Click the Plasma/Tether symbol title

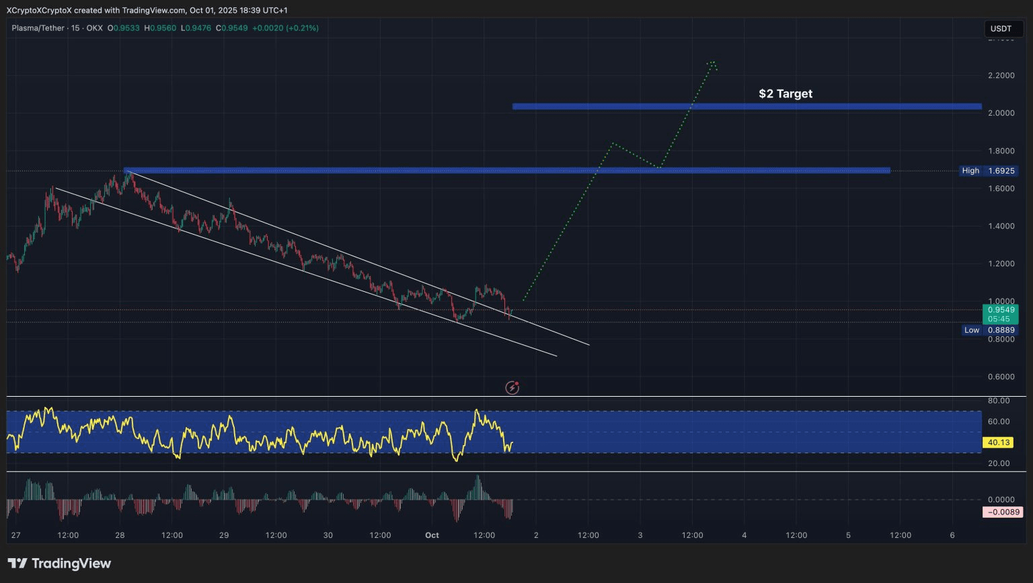pyautogui.click(x=38, y=28)
